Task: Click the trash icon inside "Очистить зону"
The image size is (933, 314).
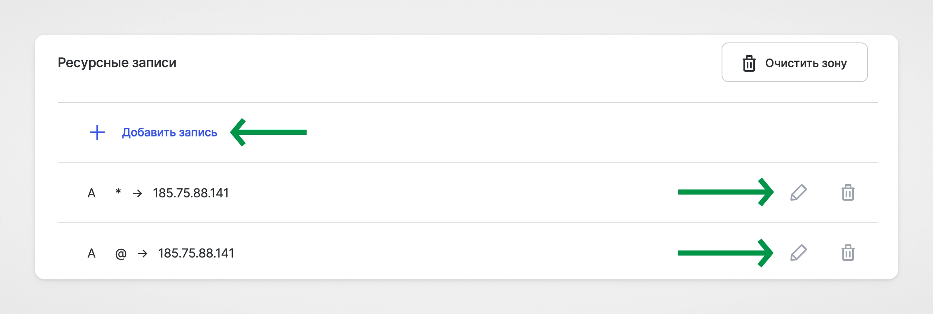Action: point(749,63)
